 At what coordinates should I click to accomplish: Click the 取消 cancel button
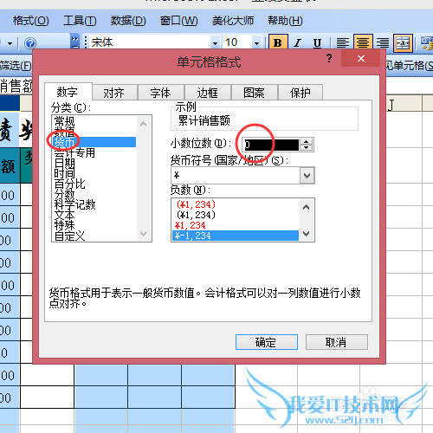click(337, 342)
